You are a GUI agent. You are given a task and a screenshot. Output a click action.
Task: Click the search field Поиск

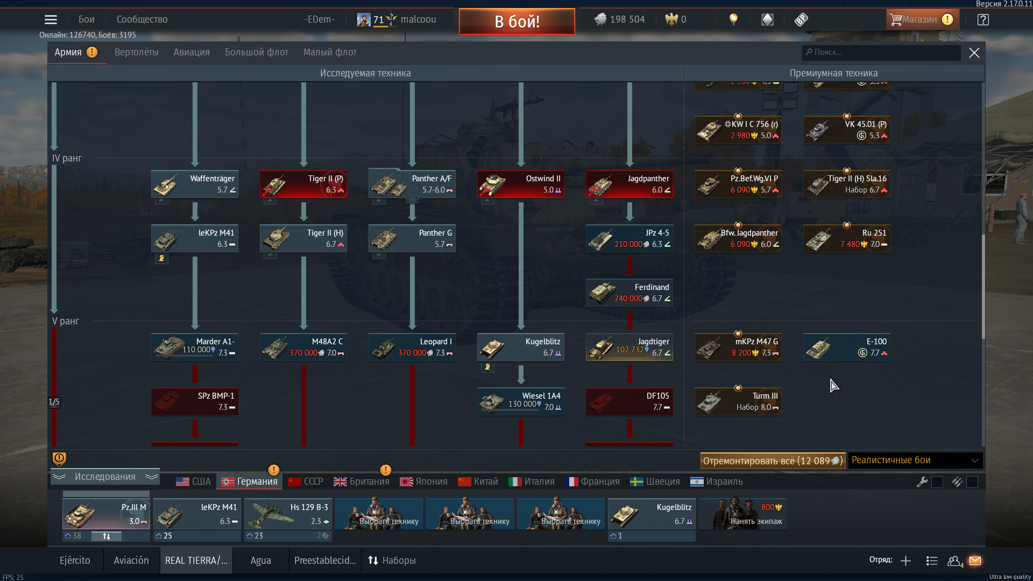point(881,52)
